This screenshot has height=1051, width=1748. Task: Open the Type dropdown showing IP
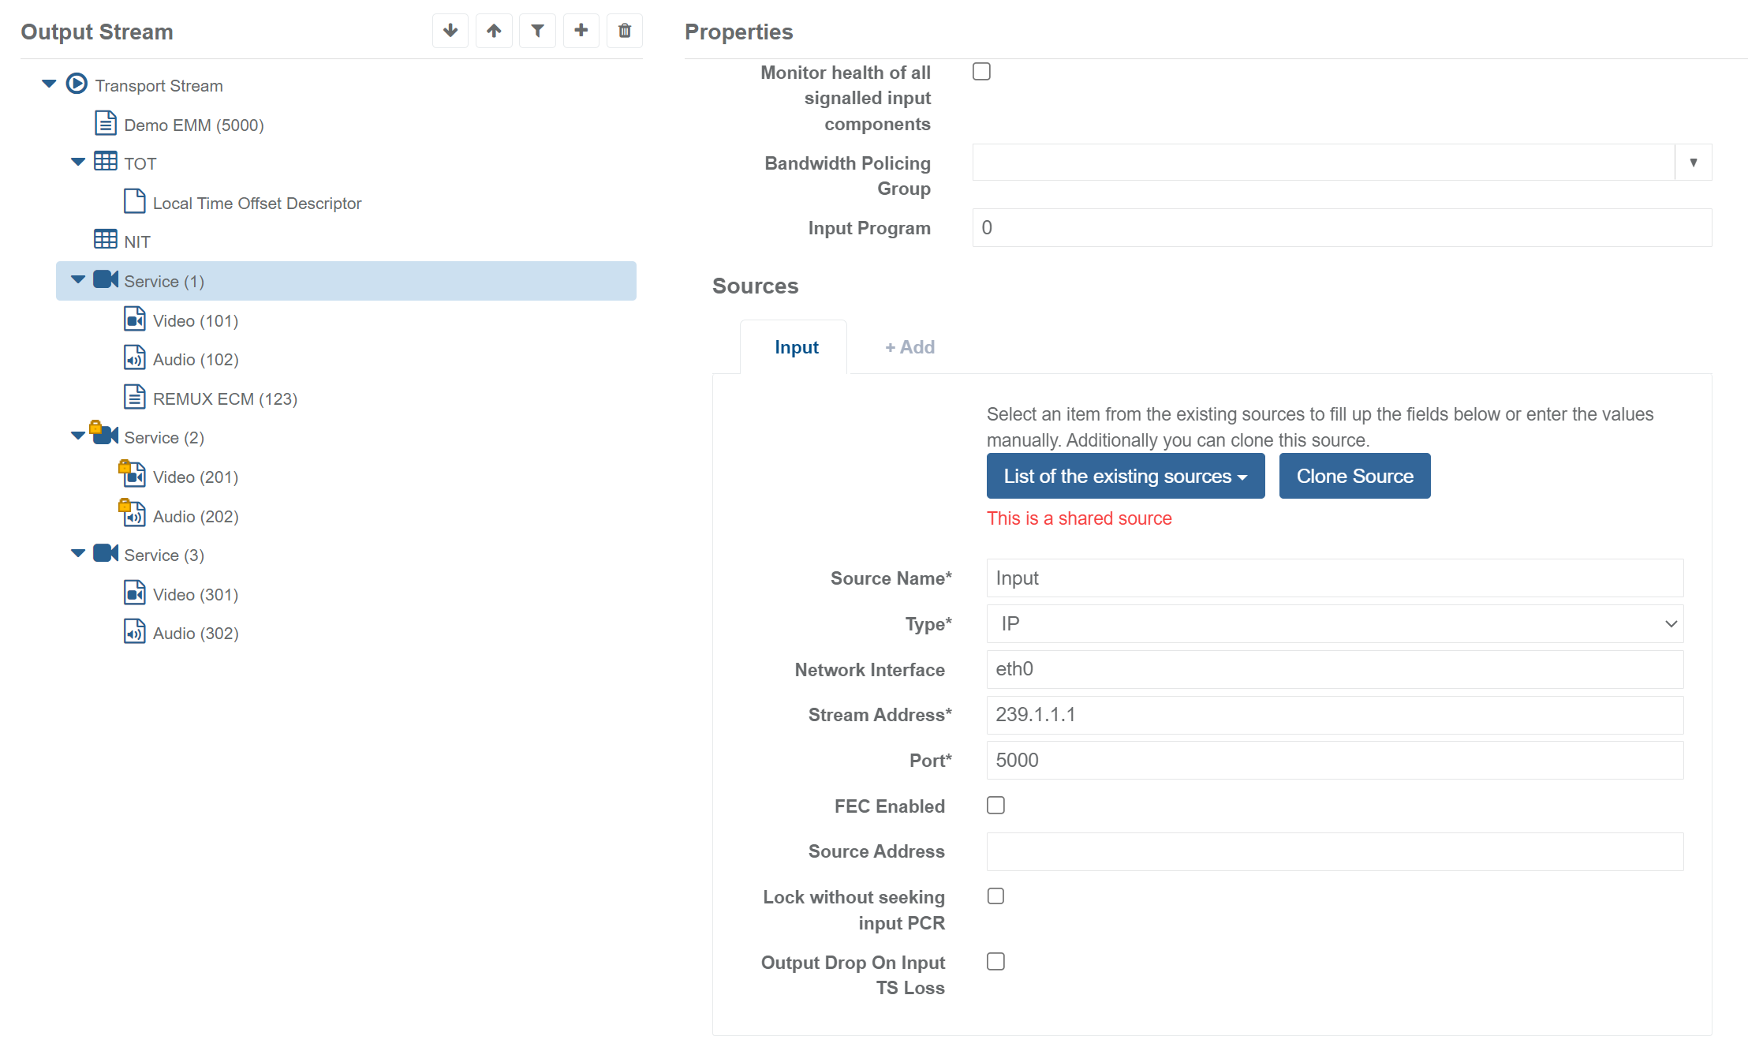click(x=1335, y=624)
